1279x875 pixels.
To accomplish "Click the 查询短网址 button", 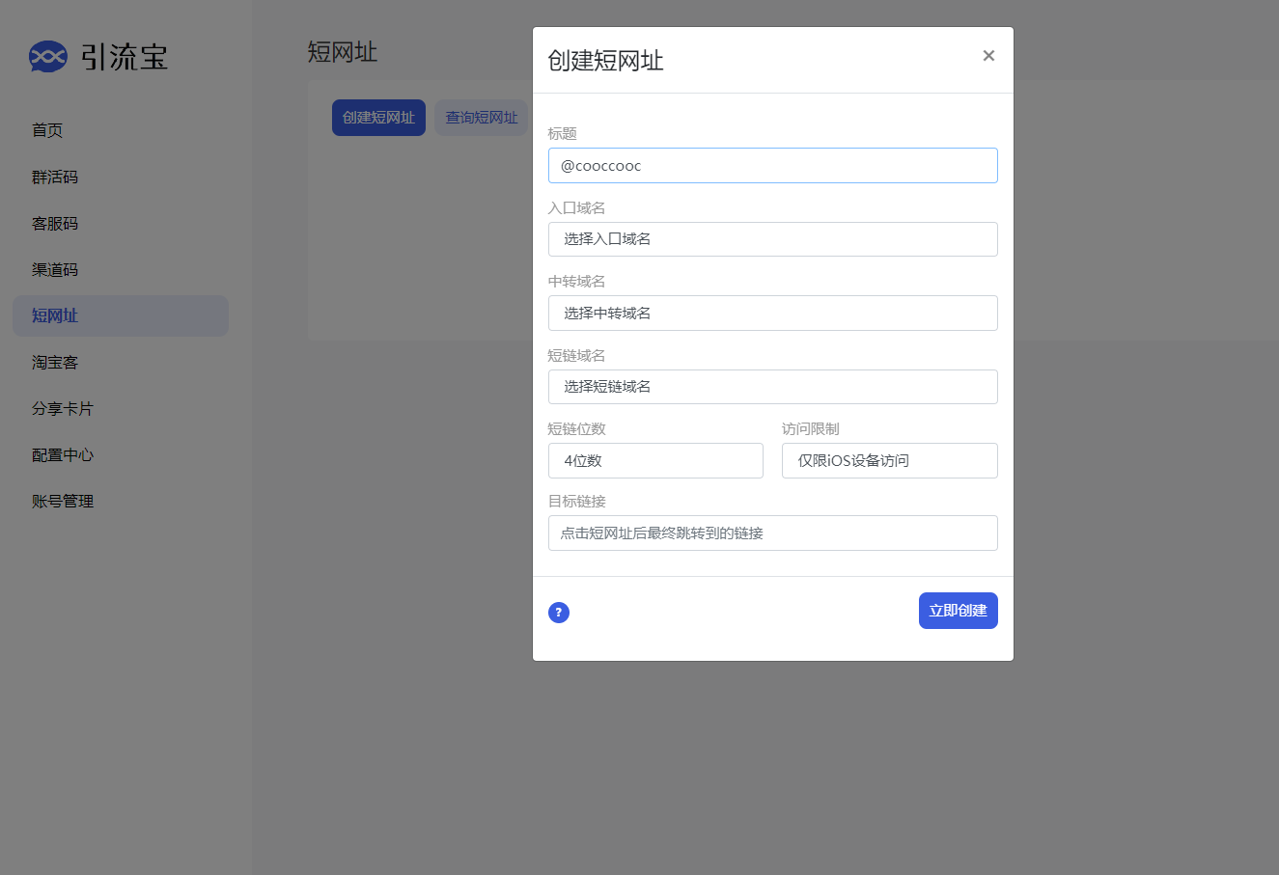I will 481,118.
